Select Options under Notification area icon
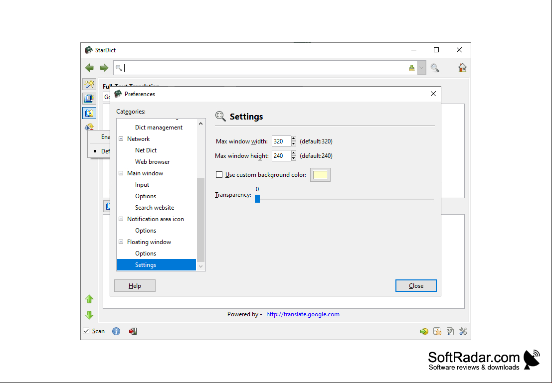The width and height of the screenshot is (552, 383). click(x=146, y=231)
